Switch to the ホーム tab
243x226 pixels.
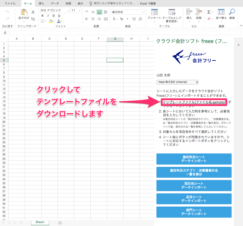[x=28, y=3]
